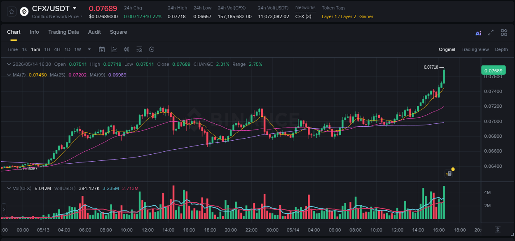This screenshot has width=515, height=241.
Task: Switch to Trading View chart
Action: pyautogui.click(x=475, y=49)
